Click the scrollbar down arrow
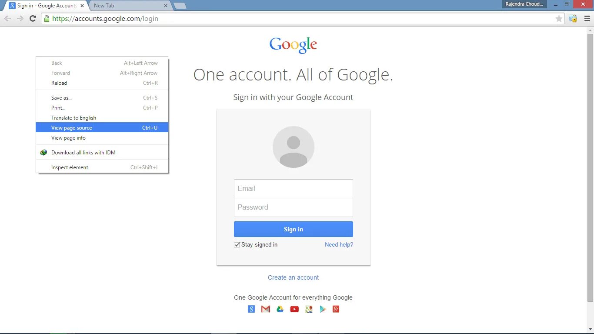Viewport: 594px width, 334px height. [590, 330]
